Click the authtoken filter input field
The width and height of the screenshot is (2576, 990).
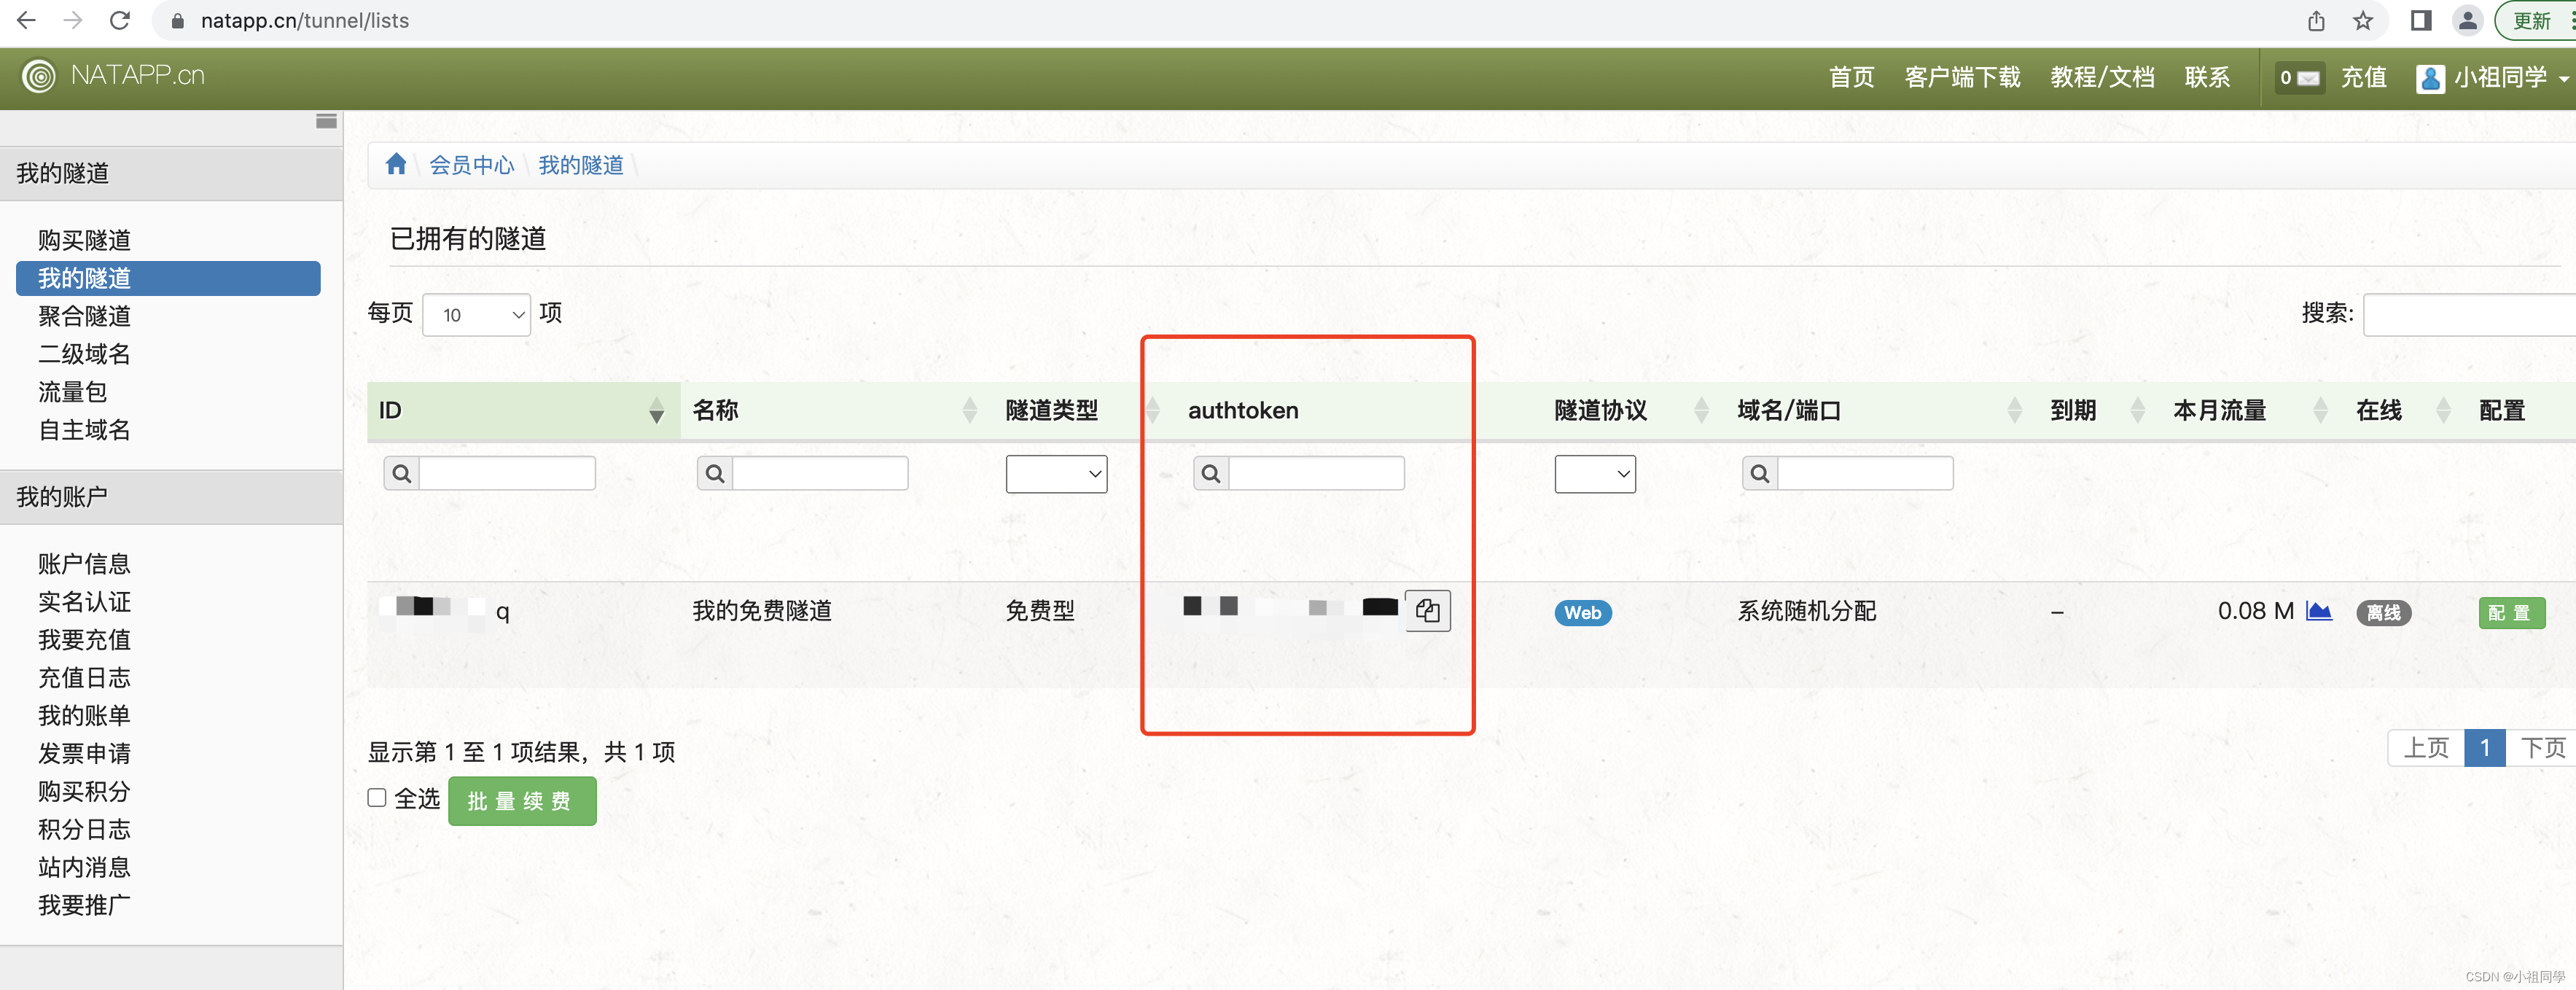1317,473
